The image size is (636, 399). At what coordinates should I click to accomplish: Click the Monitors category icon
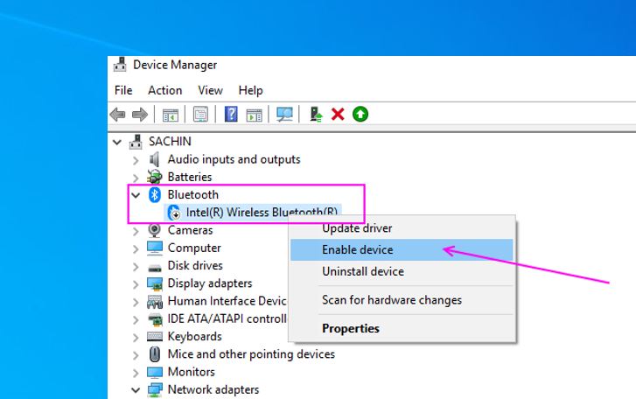pyautogui.click(x=155, y=372)
